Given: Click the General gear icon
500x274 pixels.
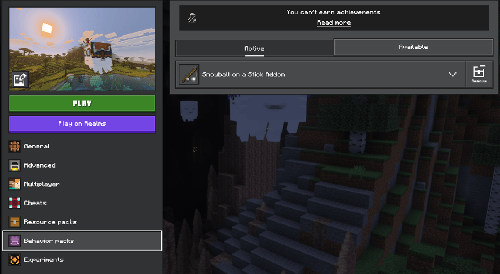Looking at the screenshot, I should 14,146.
